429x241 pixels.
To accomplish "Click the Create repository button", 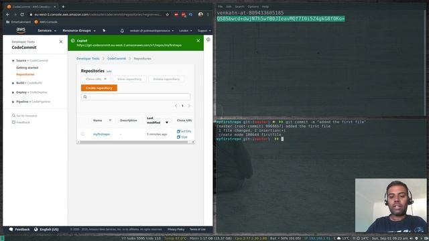I will pyautogui.click(x=99, y=88).
